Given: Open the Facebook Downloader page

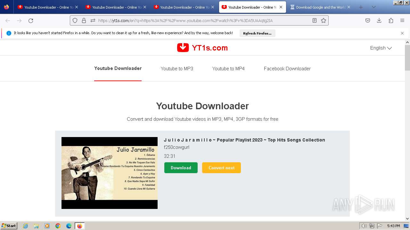Looking at the screenshot, I should [287, 69].
